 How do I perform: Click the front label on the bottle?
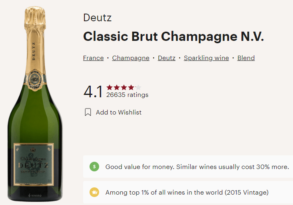pos(34,164)
